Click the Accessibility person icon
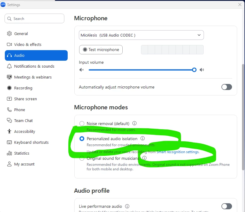 pos(9,131)
